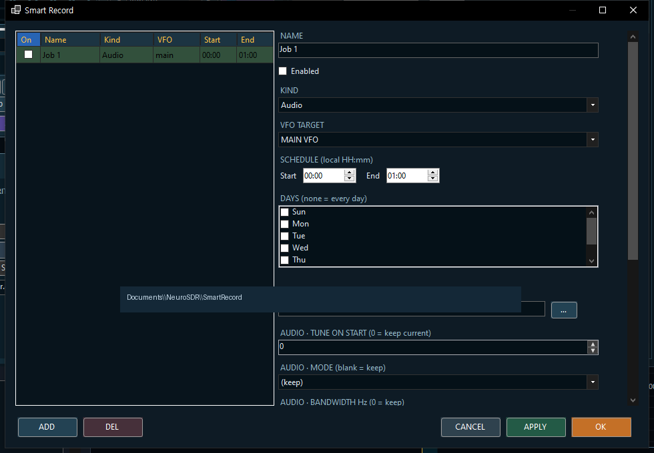Click the ADD button to create job
The width and height of the screenshot is (654, 453).
[x=47, y=427]
